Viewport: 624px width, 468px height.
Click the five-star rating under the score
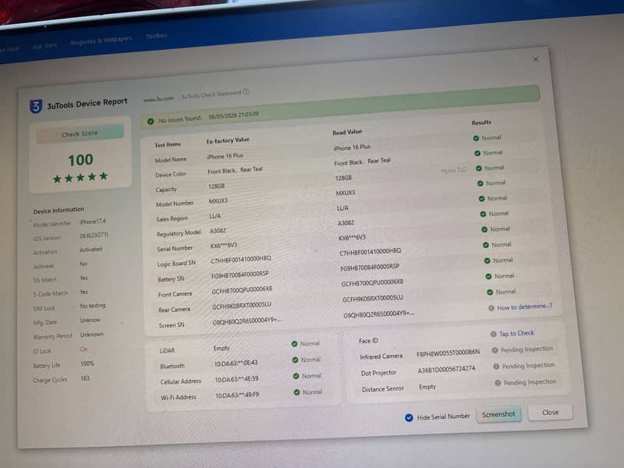click(x=81, y=178)
